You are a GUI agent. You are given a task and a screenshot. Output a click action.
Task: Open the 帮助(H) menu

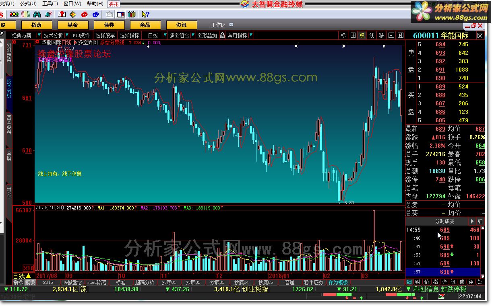(x=95, y=4)
